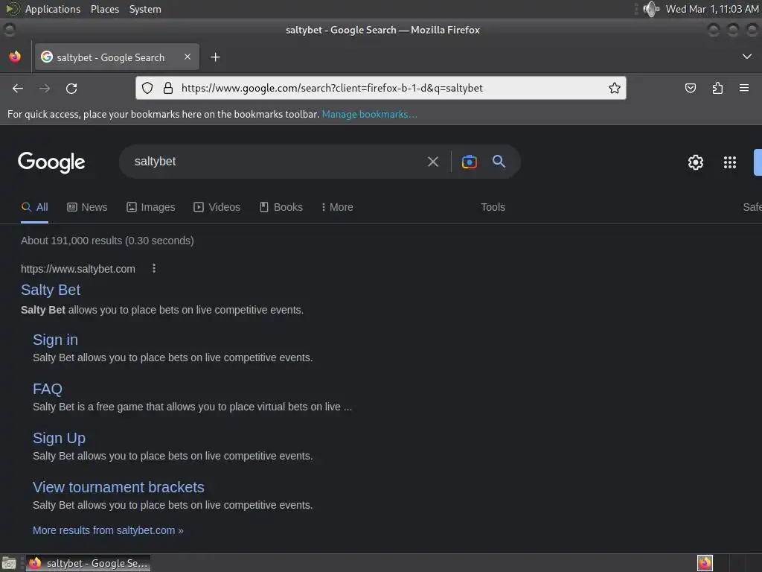Open the Salty Bet main result

pos(51,290)
